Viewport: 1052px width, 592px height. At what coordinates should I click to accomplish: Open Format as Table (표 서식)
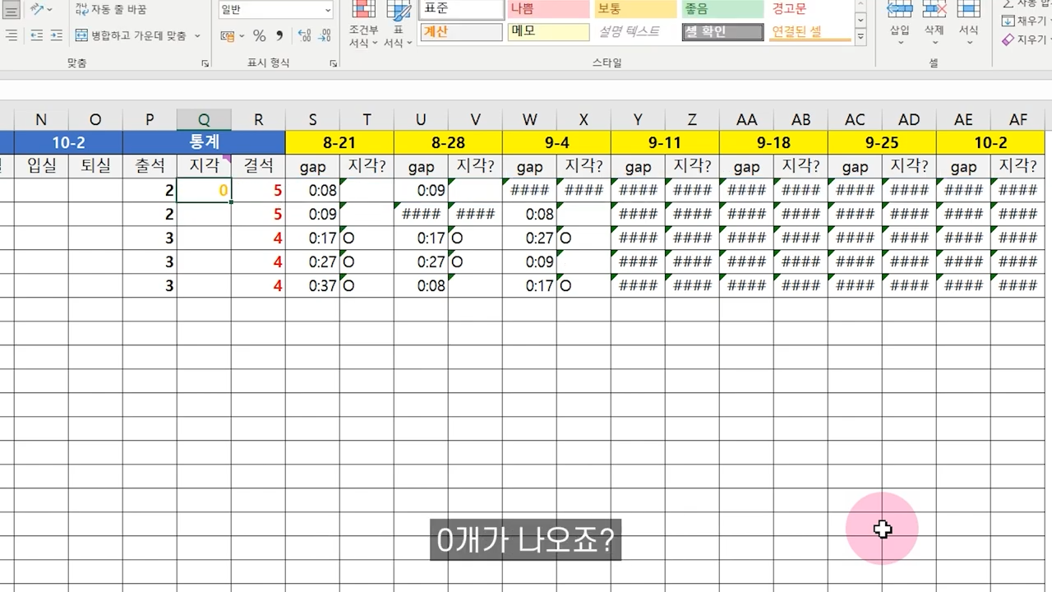tap(399, 26)
